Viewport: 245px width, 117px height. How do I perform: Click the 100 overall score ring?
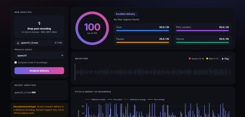(92, 28)
